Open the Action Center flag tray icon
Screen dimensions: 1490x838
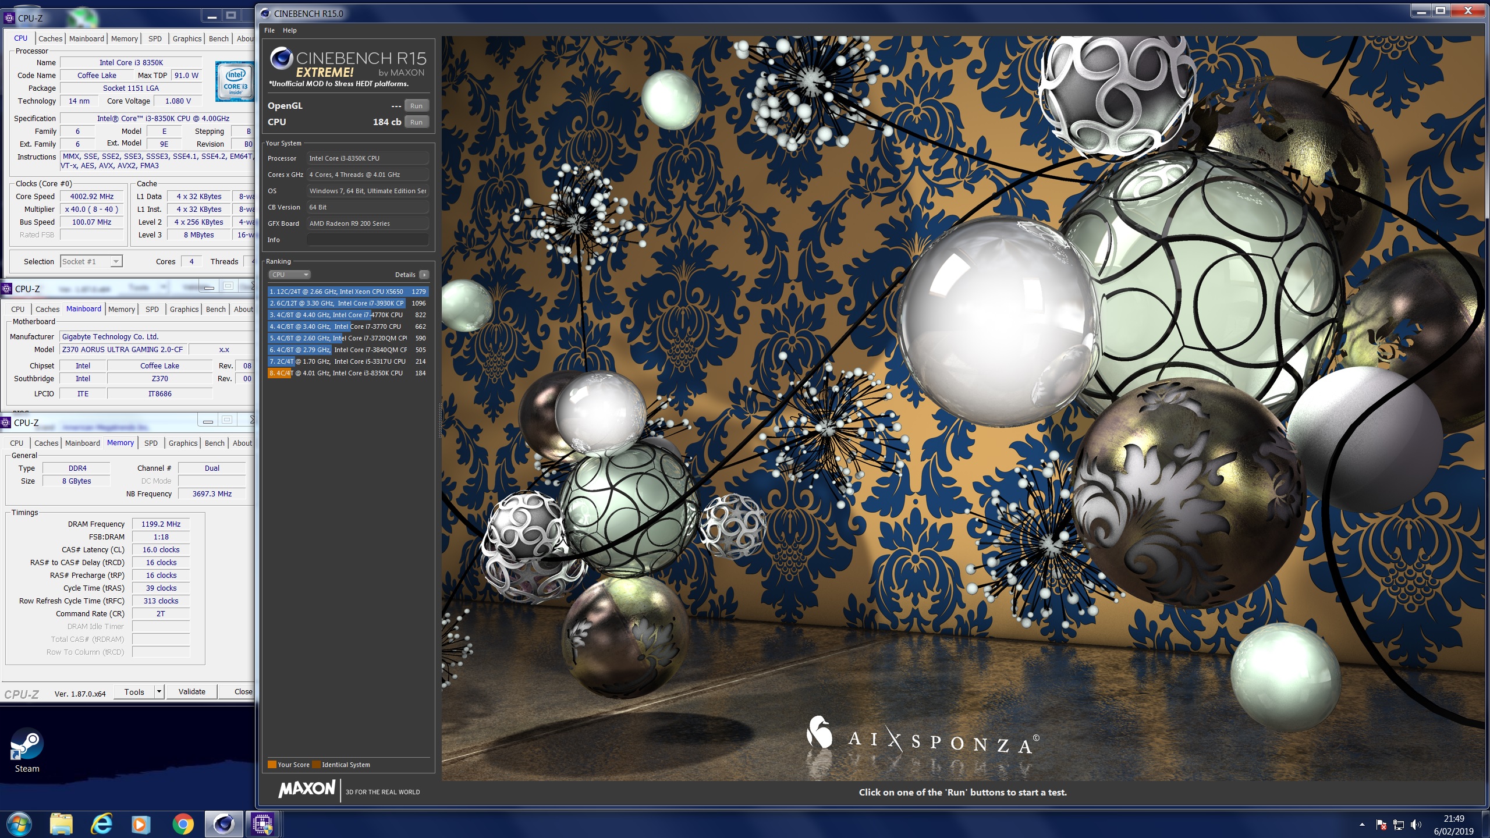tap(1381, 825)
